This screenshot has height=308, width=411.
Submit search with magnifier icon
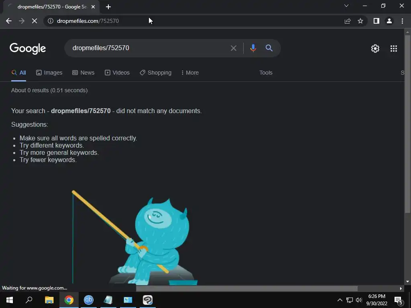coord(269,48)
